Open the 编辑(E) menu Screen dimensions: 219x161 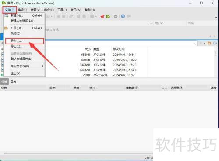[22, 10]
